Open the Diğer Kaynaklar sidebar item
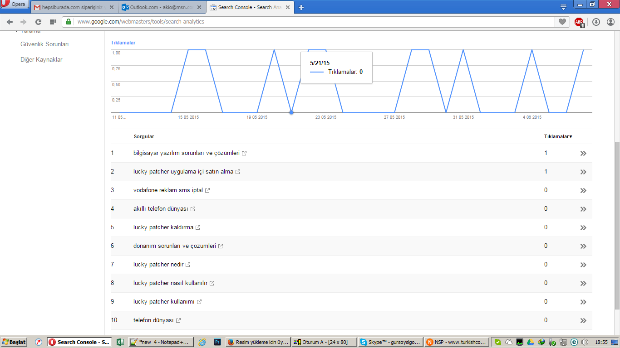The image size is (620, 348). pos(41,60)
